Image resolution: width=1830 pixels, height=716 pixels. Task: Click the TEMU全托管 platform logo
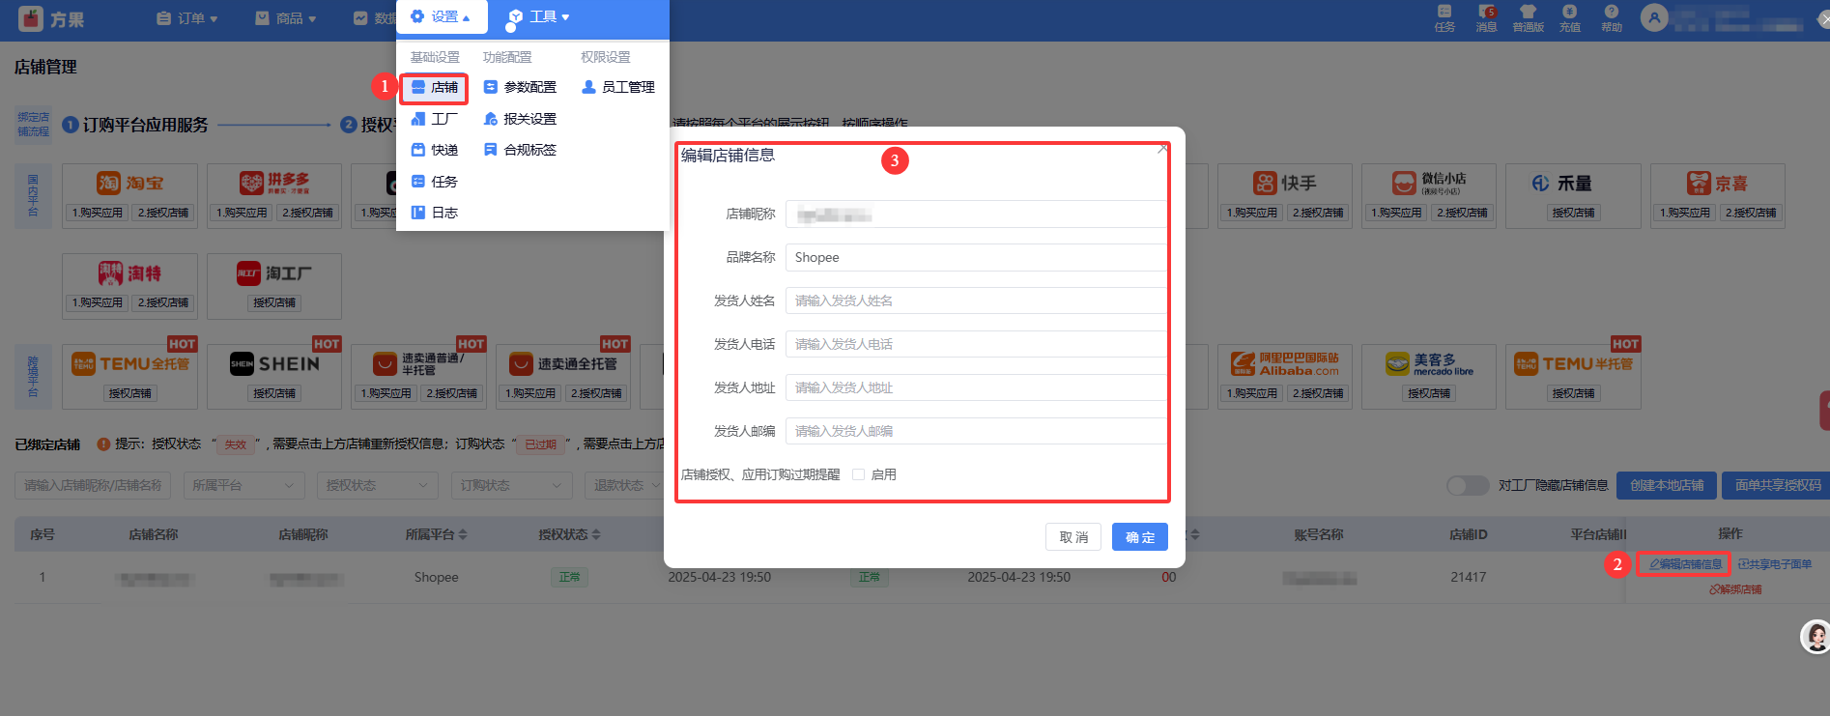(129, 363)
